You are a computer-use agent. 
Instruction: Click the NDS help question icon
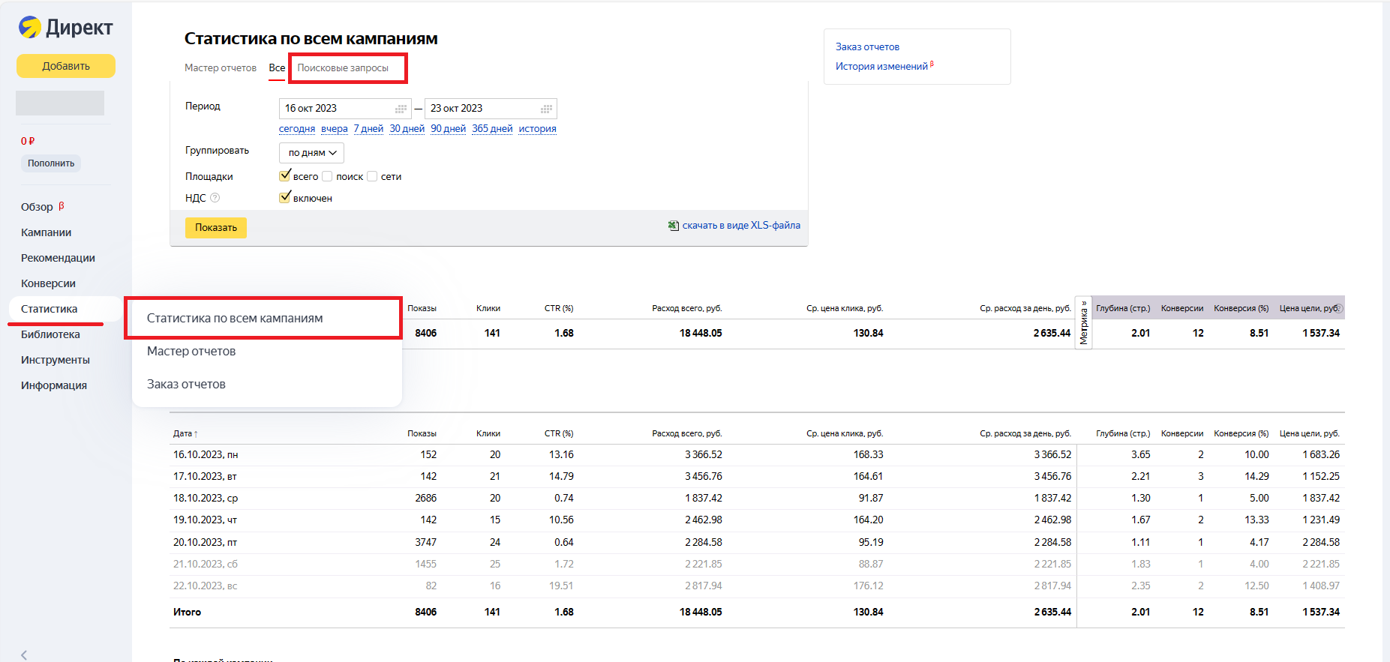[215, 198]
